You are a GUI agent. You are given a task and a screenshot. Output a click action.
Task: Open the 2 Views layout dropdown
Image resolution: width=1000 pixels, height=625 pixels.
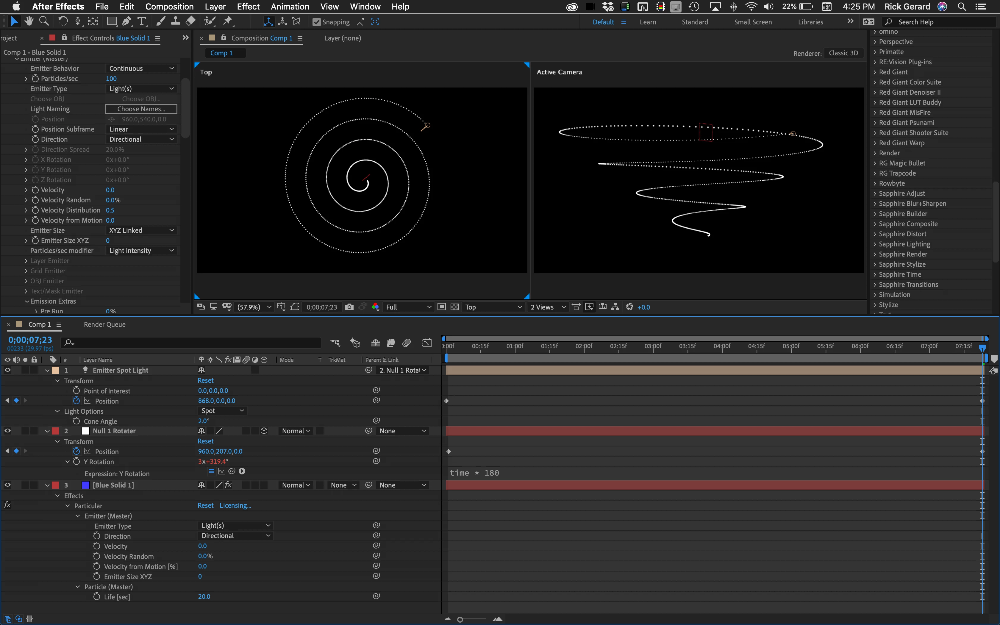pyautogui.click(x=548, y=307)
